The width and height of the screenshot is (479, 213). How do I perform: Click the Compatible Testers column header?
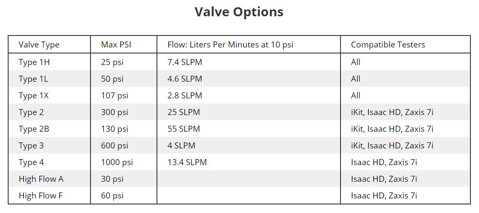[x=388, y=45]
